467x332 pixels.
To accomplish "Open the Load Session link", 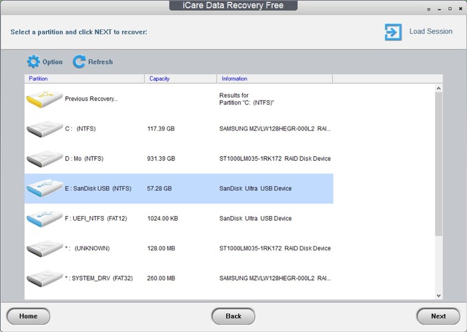I will 431,31.
